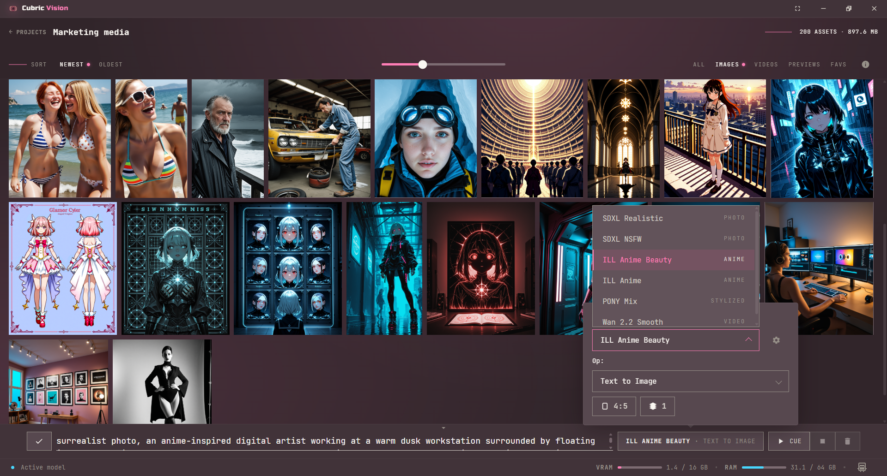The width and height of the screenshot is (887, 476).
Task: Click the ILL ANIME BEAUTY · TEXT TO IMAGE summary
Action: tap(690, 441)
